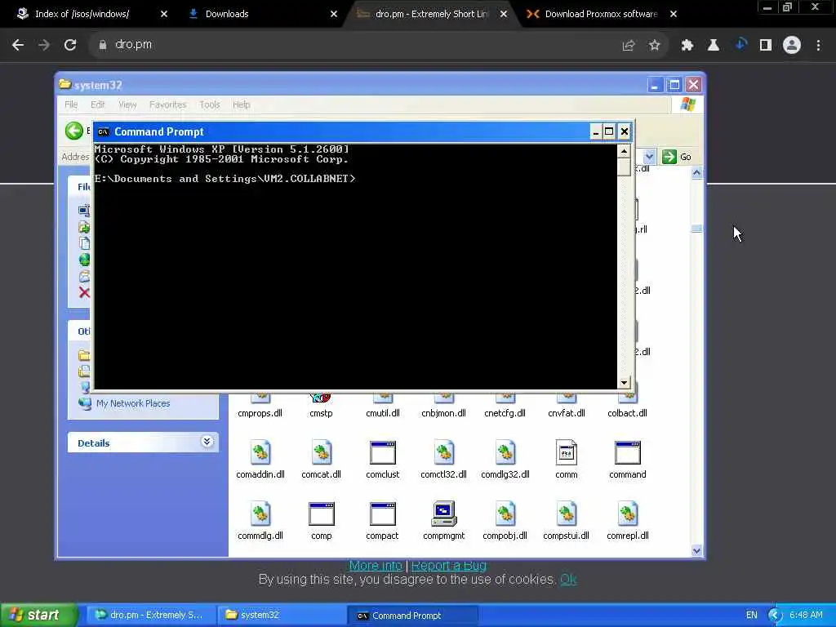Open the Report a Bug link
This screenshot has width=836, height=627.
[x=448, y=565]
